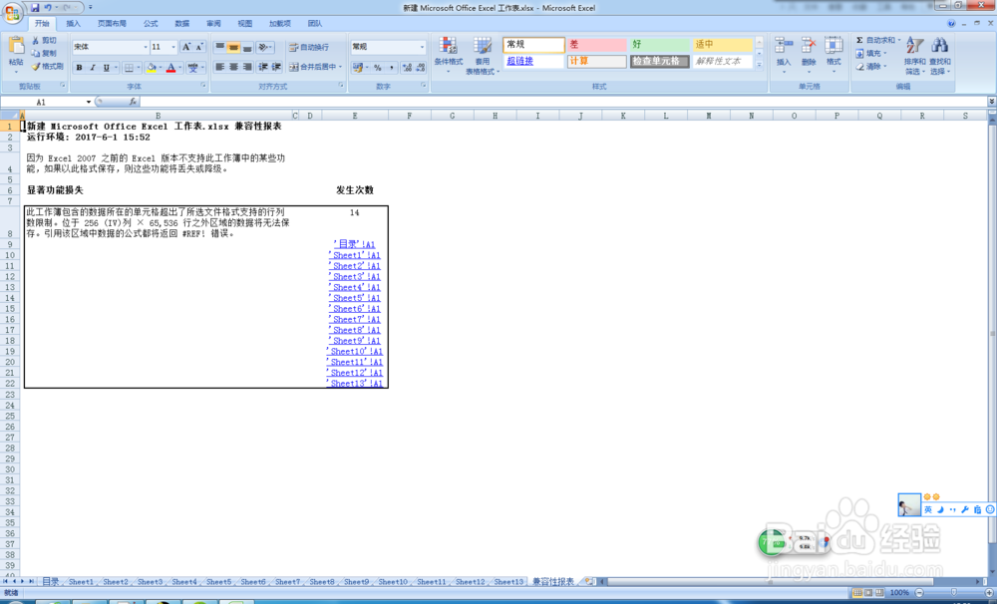
Task: Apply the 超链接 cell style
Action: (x=534, y=61)
